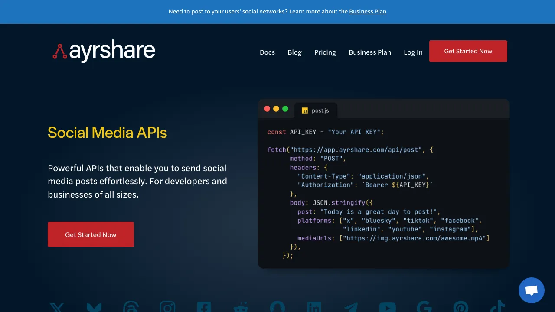Image resolution: width=555 pixels, height=312 pixels.
Task: Click the Ayrshare logo
Action: 104,51
